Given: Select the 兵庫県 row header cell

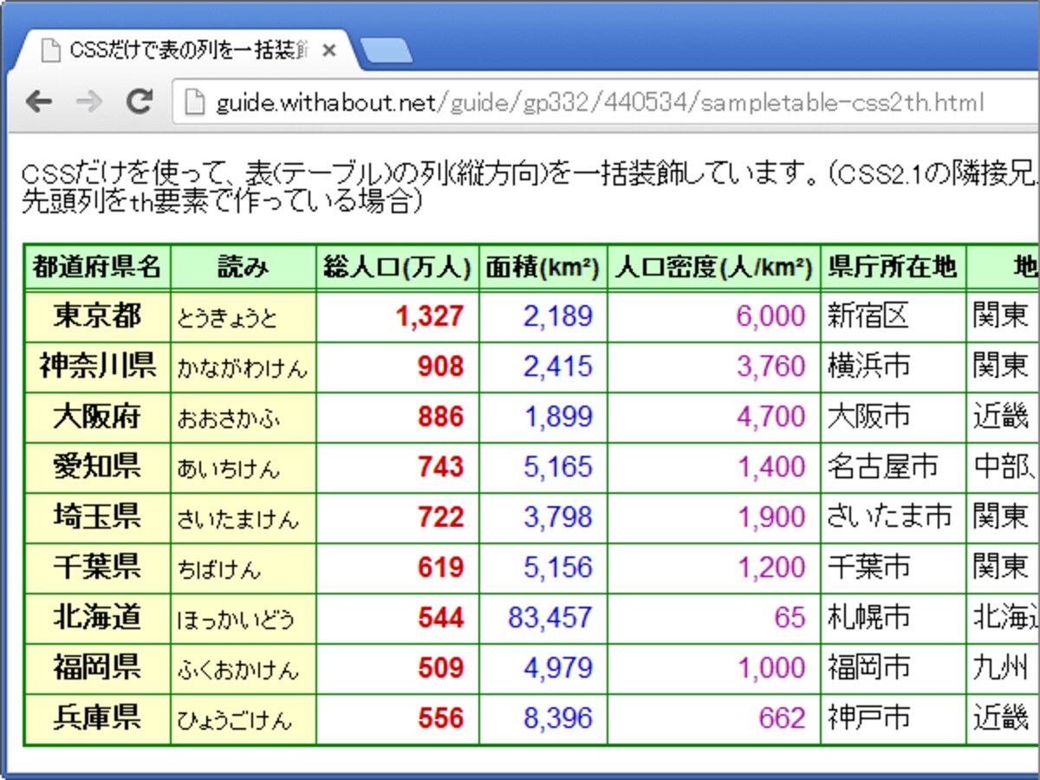Looking at the screenshot, I should coord(98,718).
